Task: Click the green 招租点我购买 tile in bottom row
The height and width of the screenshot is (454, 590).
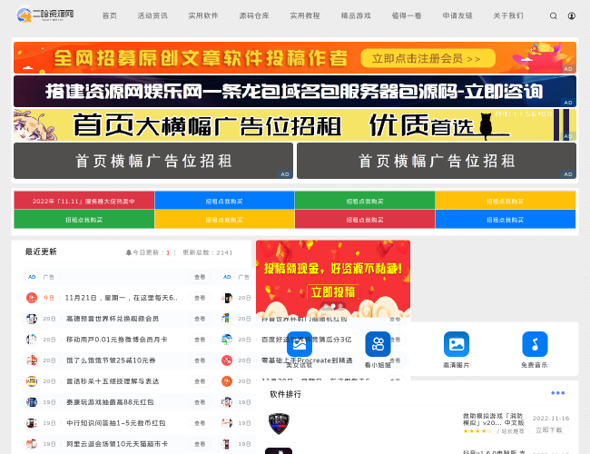Action: coord(84,219)
